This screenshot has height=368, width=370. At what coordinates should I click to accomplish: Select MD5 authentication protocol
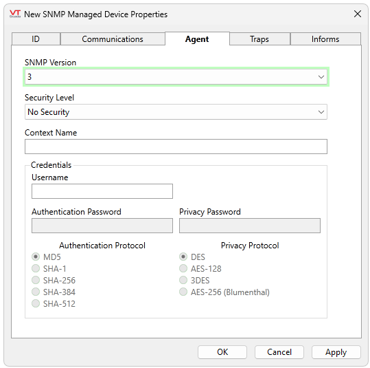[46, 257]
